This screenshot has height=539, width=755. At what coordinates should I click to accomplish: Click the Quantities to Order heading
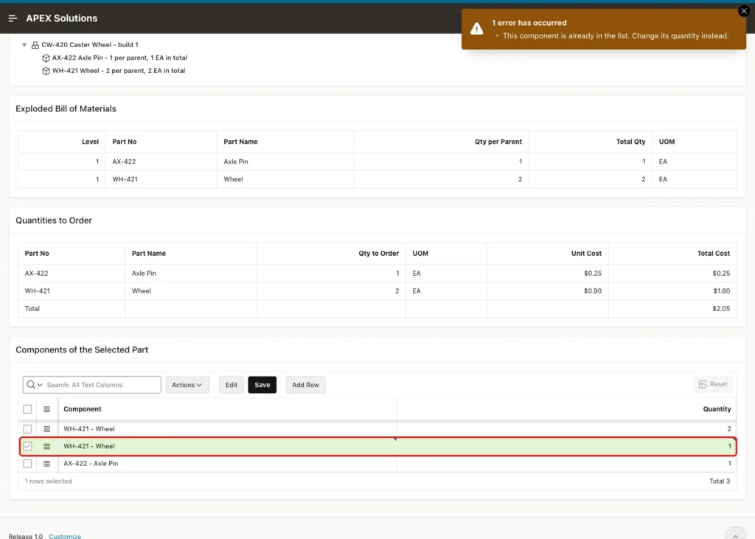click(x=54, y=220)
